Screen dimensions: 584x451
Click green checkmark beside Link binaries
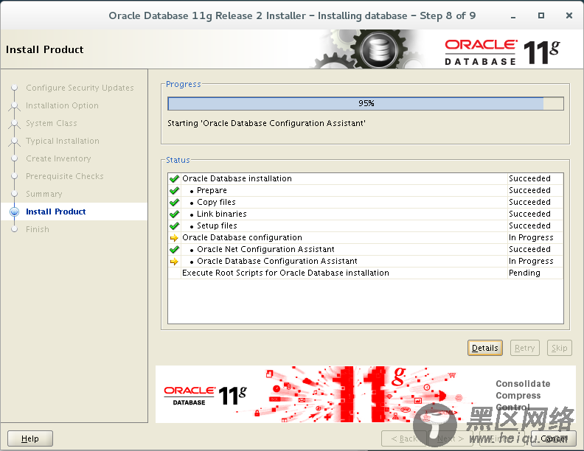point(174,214)
